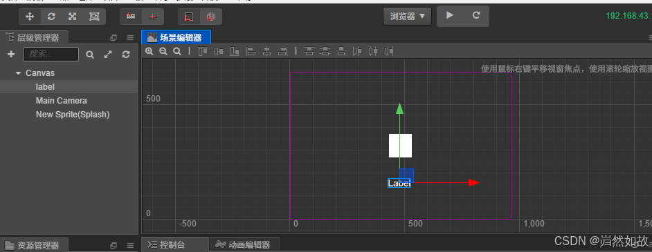
Task: Switch to the 控制台 tab
Action: click(174, 244)
